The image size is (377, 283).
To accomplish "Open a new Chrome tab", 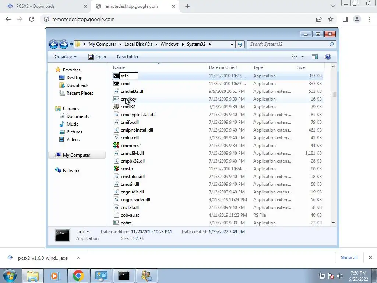I will (x=187, y=6).
